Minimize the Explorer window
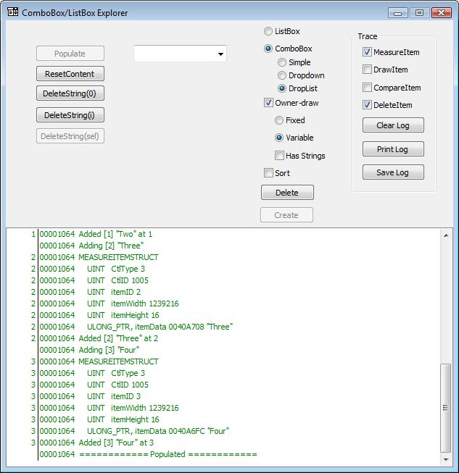 (x=398, y=12)
